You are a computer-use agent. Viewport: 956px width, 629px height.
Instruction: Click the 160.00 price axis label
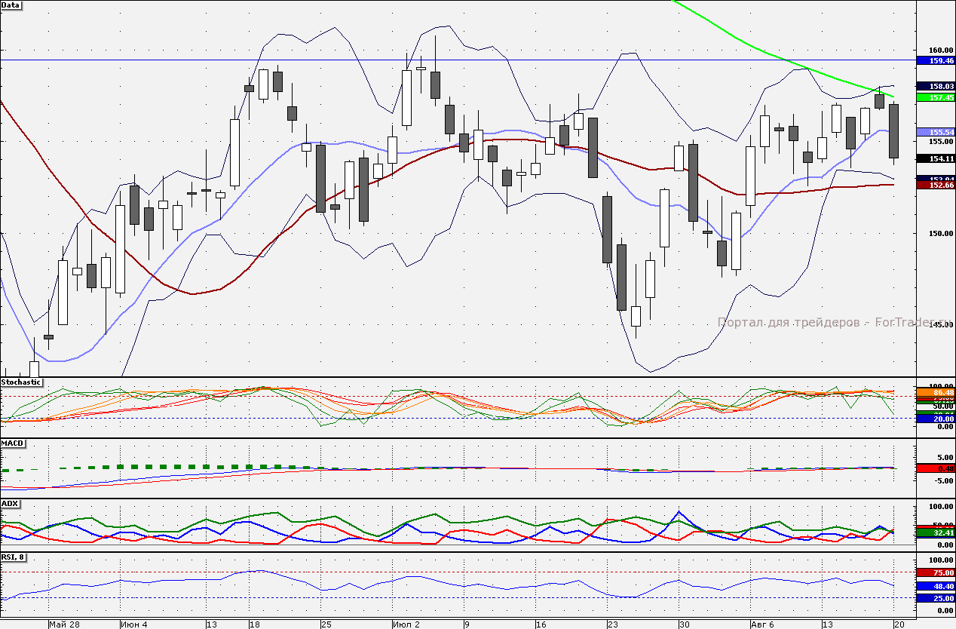pyautogui.click(x=940, y=50)
